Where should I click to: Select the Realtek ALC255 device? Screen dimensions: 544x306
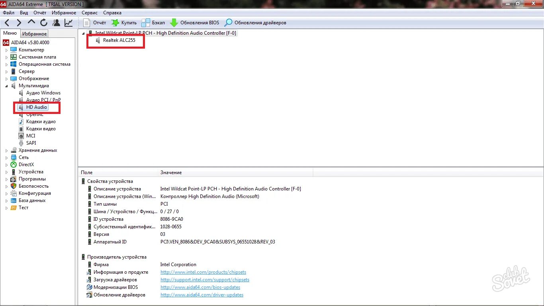[x=119, y=40]
